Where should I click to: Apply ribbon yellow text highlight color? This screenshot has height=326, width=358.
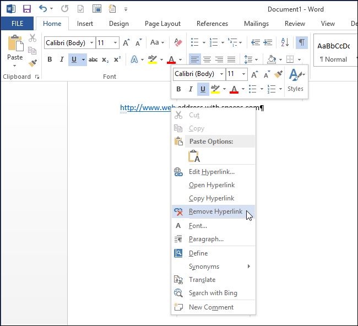point(152,60)
